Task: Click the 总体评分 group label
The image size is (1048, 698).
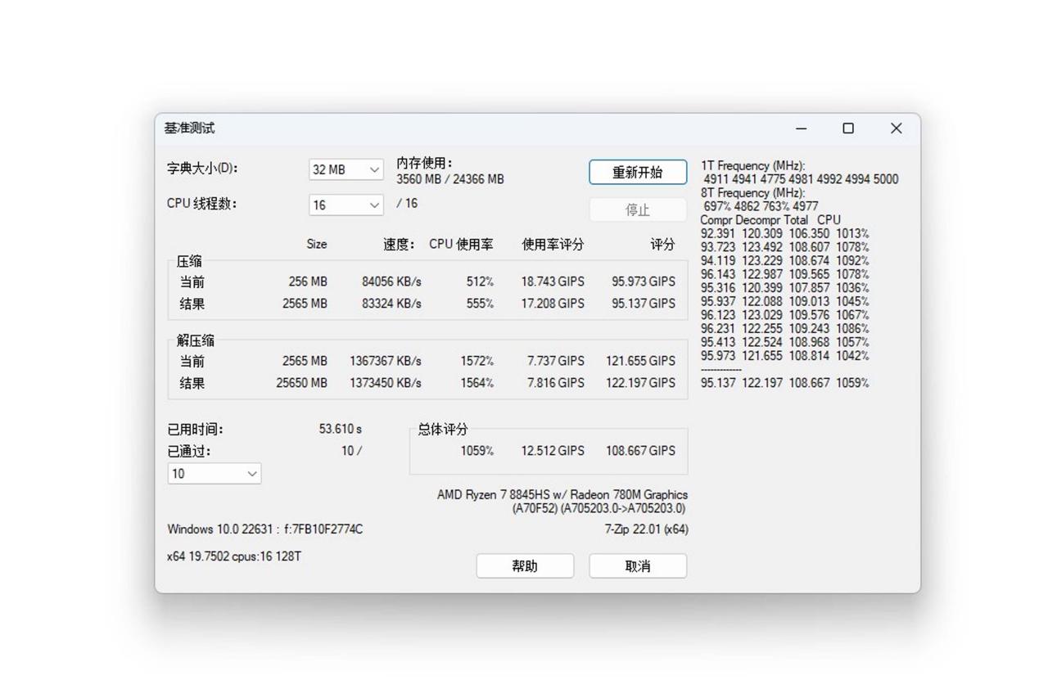Action: pos(443,430)
